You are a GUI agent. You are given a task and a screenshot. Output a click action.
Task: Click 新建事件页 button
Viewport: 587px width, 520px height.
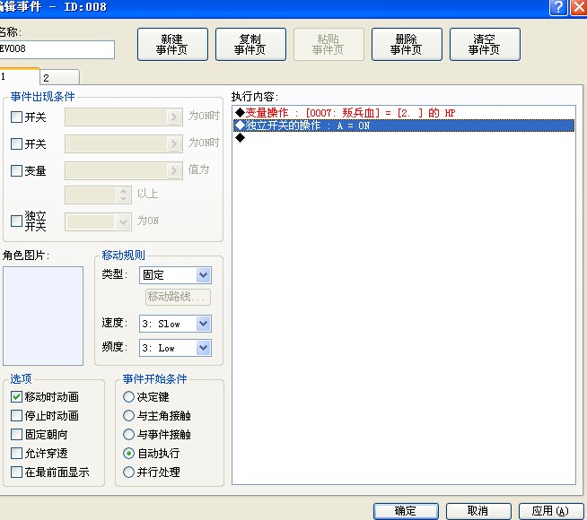(x=172, y=44)
